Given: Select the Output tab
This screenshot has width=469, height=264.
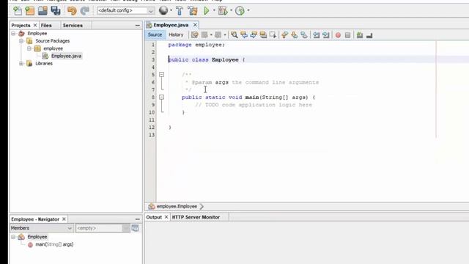Looking at the screenshot, I should point(154,217).
